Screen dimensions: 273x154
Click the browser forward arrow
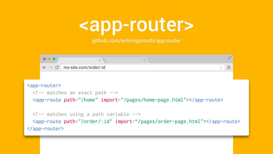click(x=51, y=67)
